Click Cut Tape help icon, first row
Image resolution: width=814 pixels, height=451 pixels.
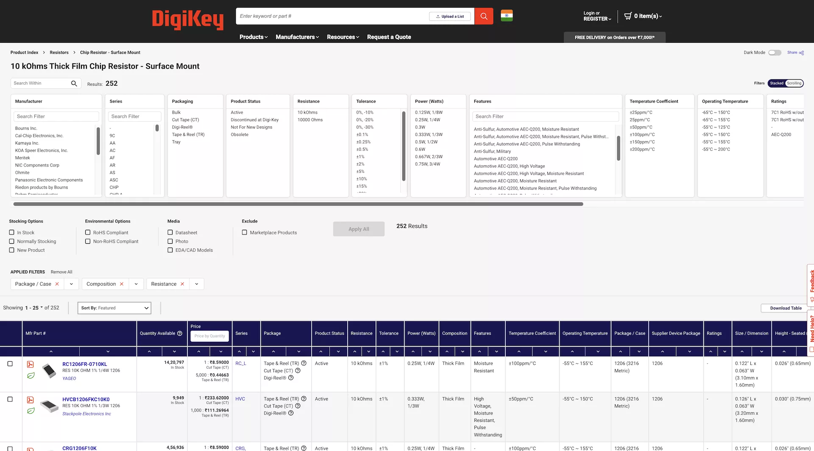tap(298, 371)
